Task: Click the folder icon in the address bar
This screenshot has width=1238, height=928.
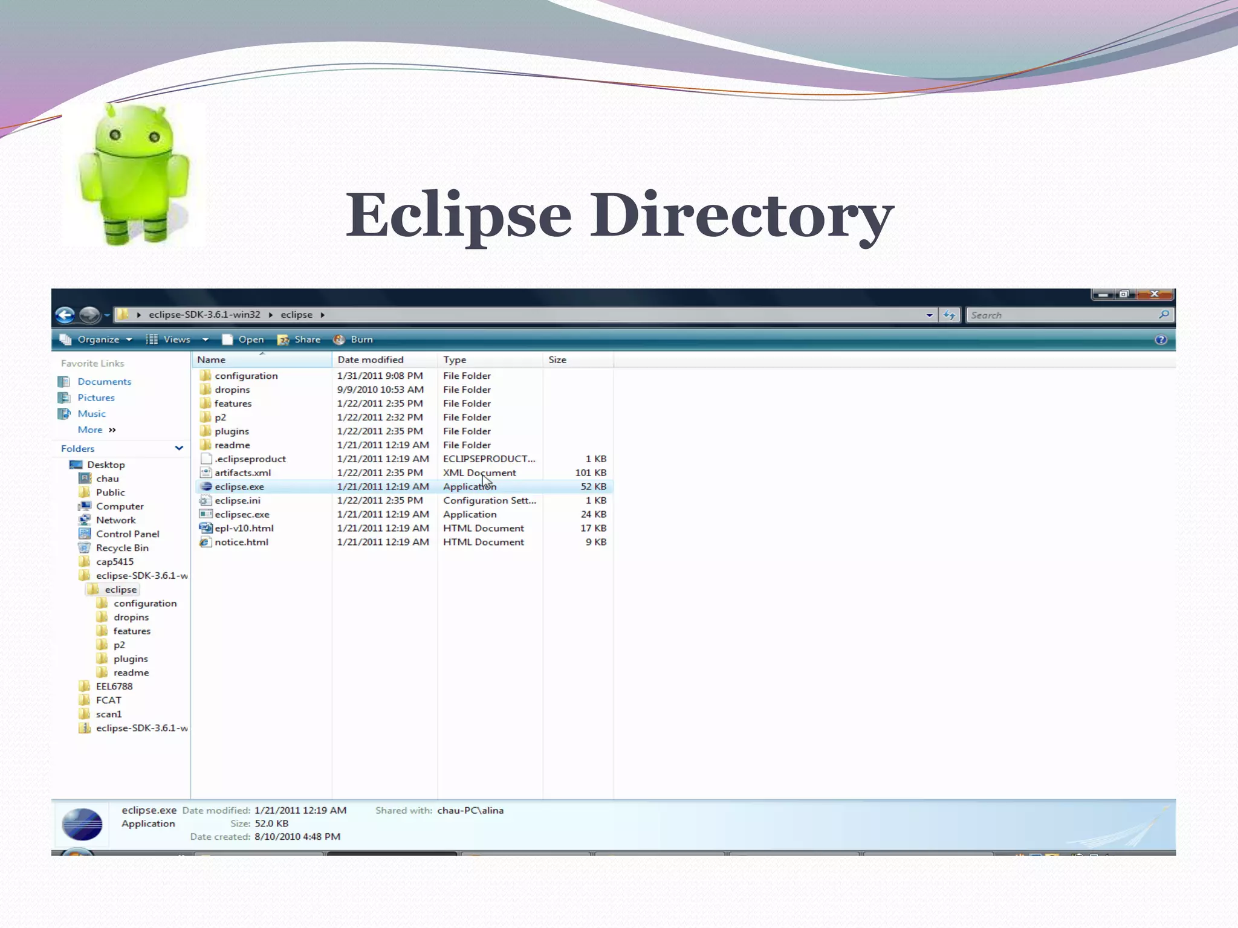Action: (x=123, y=315)
